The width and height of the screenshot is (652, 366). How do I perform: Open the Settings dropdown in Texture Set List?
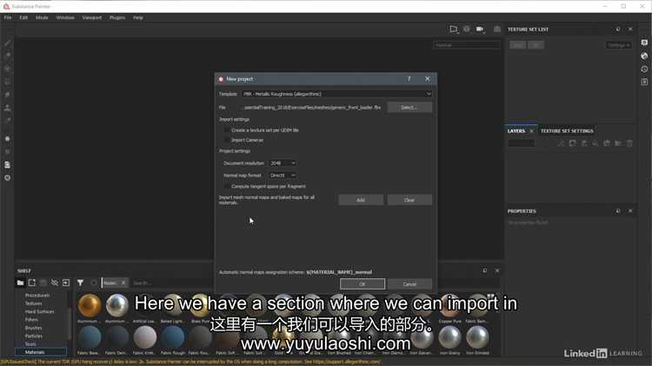619,45
